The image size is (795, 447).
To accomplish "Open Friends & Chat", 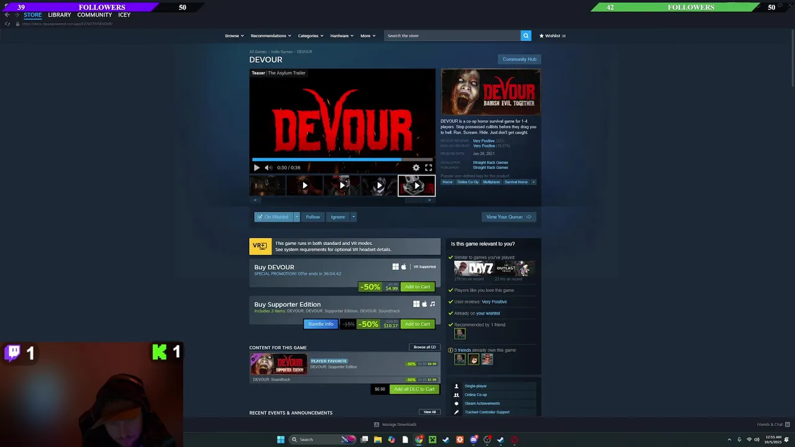I will [773, 425].
